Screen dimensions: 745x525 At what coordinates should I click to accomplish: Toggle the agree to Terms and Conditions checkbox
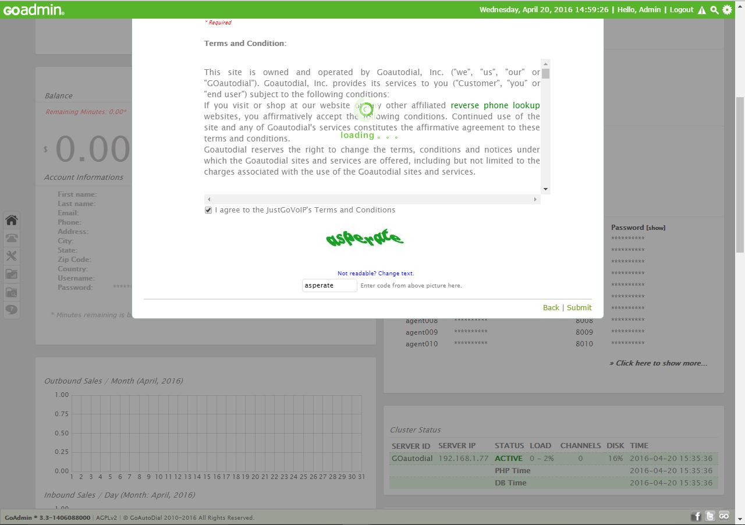coord(208,210)
